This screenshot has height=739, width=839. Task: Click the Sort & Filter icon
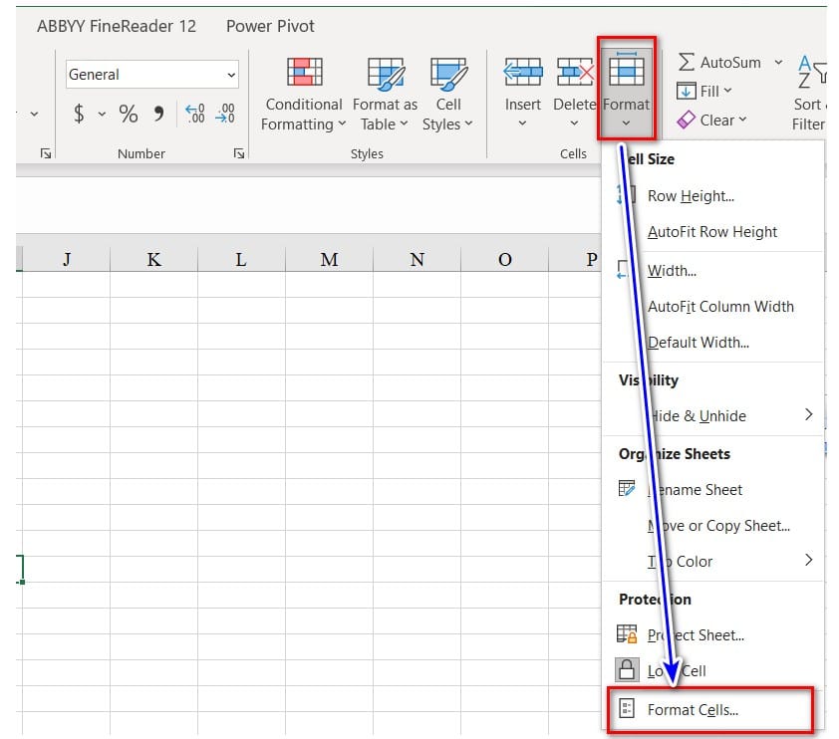click(811, 72)
